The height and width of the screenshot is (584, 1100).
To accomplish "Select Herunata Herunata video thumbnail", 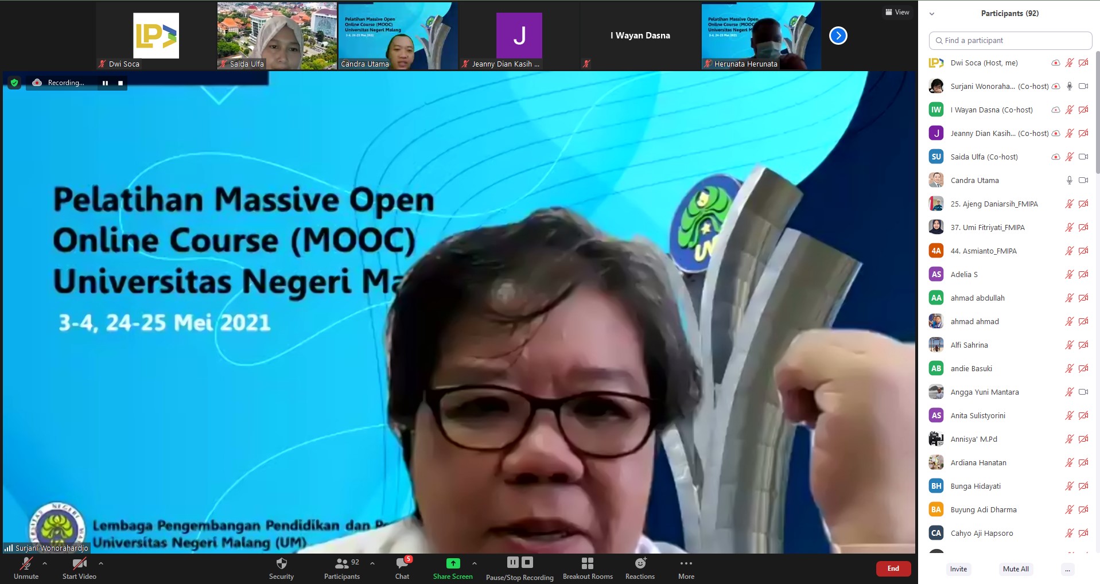I will [x=761, y=36].
